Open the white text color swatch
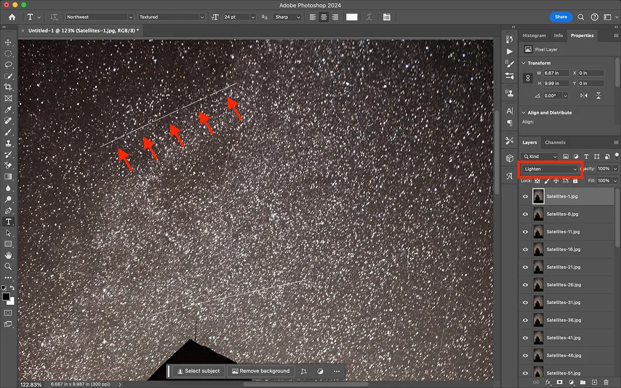 [352, 17]
